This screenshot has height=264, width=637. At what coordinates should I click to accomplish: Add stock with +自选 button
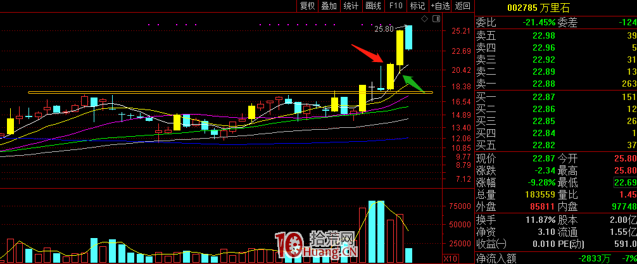click(441, 6)
